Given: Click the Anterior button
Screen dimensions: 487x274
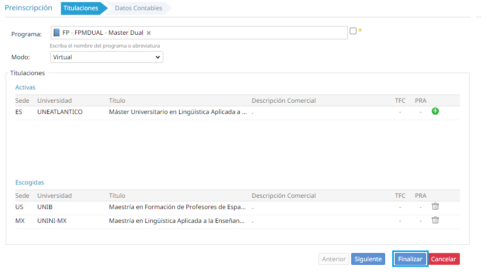Looking at the screenshot, I should pyautogui.click(x=334, y=259).
